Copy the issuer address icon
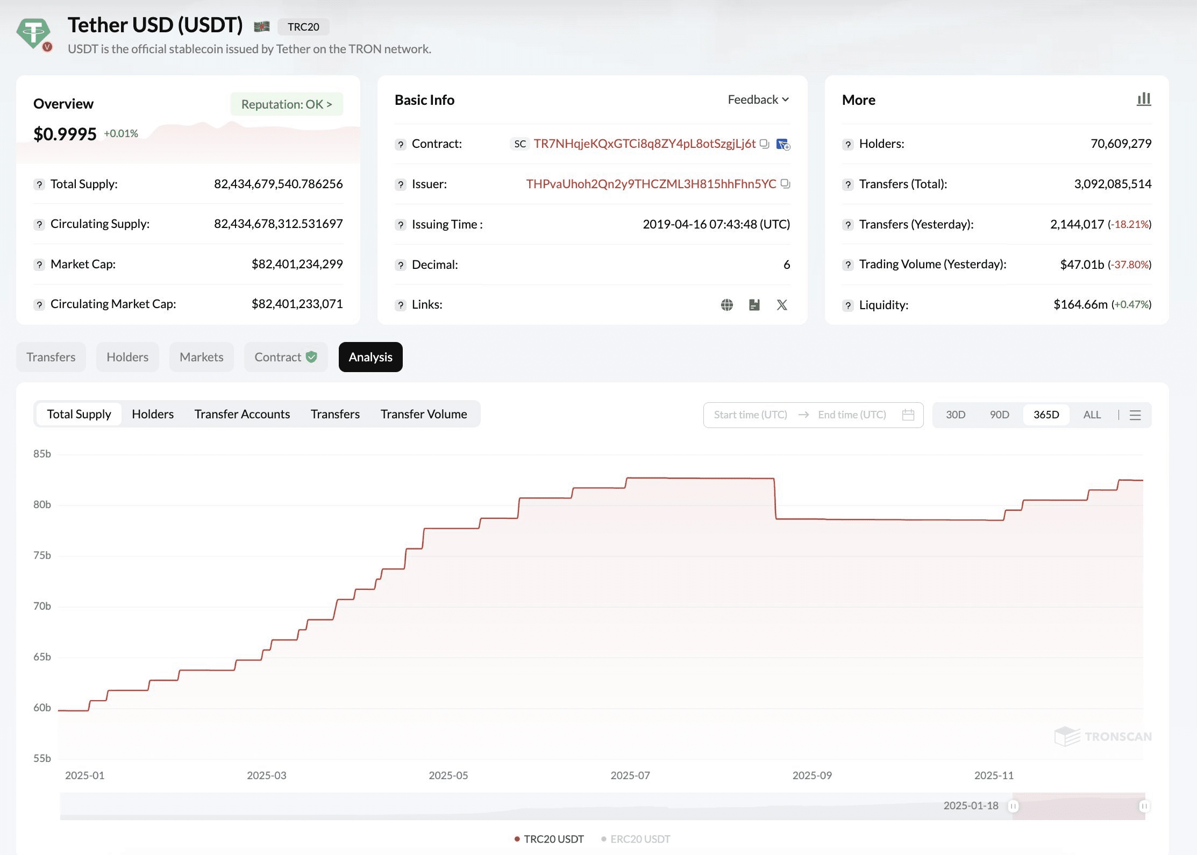 click(785, 183)
